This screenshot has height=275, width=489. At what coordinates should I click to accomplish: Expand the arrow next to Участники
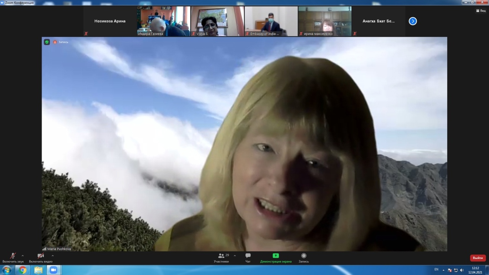[x=235, y=256]
